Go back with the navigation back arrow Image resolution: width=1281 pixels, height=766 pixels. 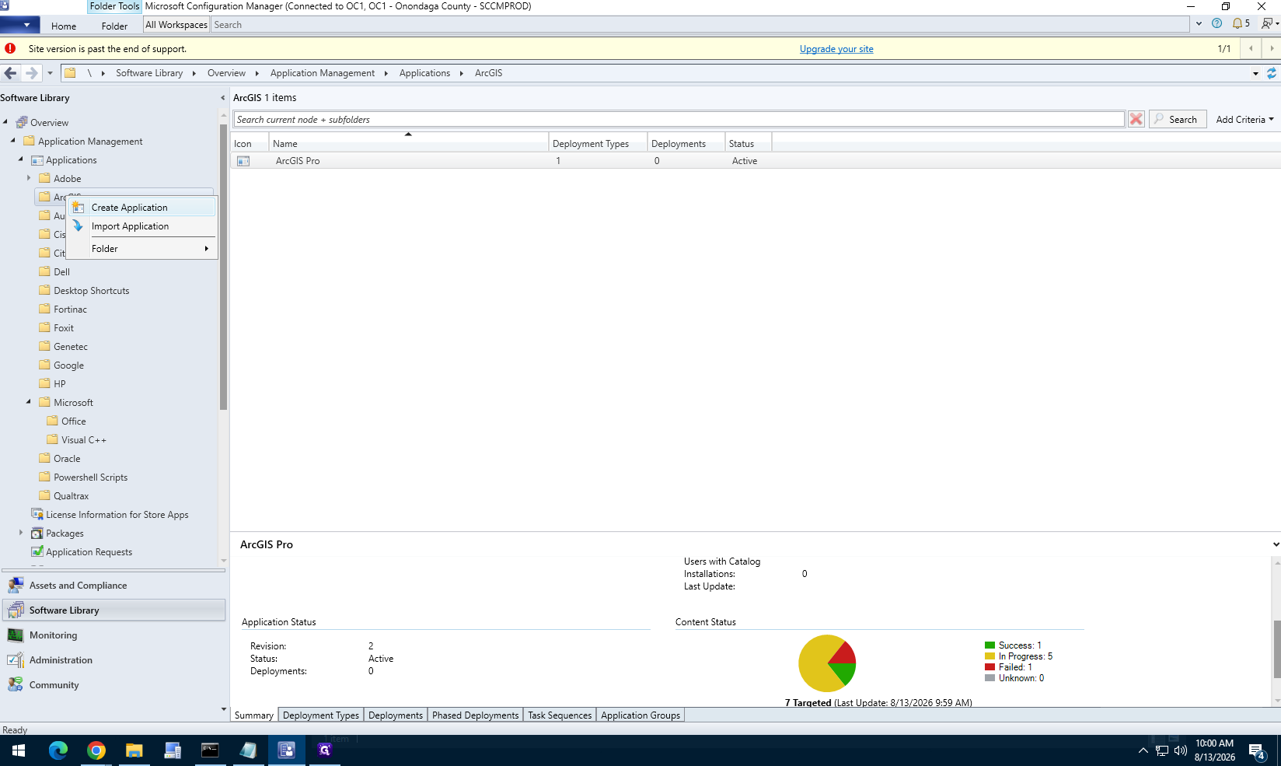click(x=10, y=73)
